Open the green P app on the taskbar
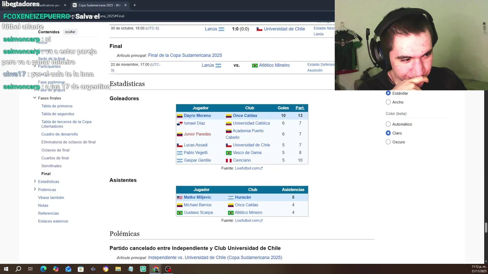Screen dimensions: 488x274 143,269
